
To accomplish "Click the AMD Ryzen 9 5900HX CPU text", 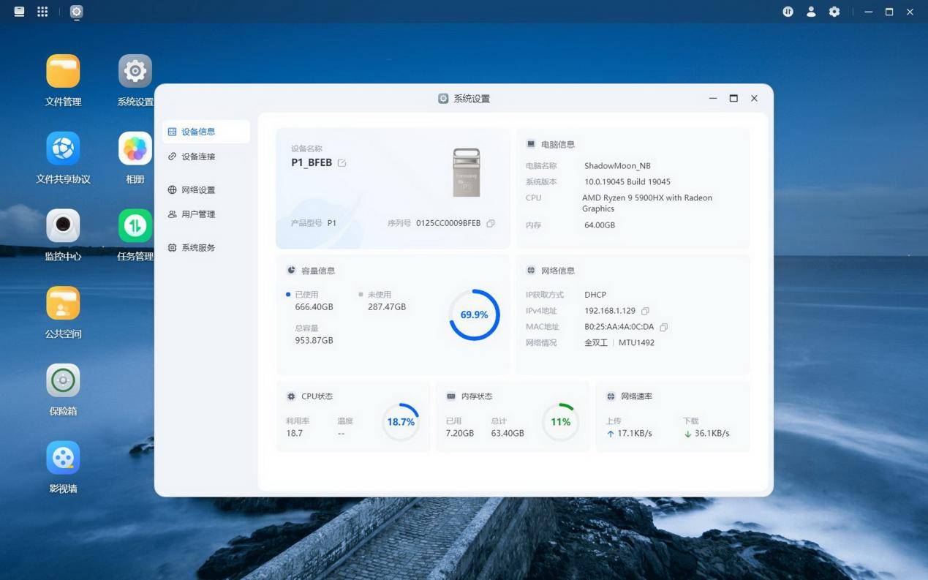I will point(648,203).
